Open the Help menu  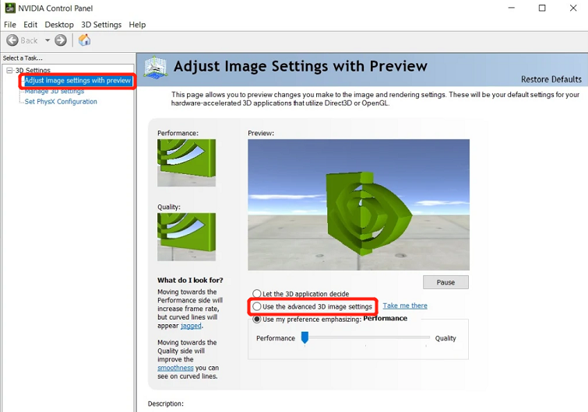click(x=137, y=25)
